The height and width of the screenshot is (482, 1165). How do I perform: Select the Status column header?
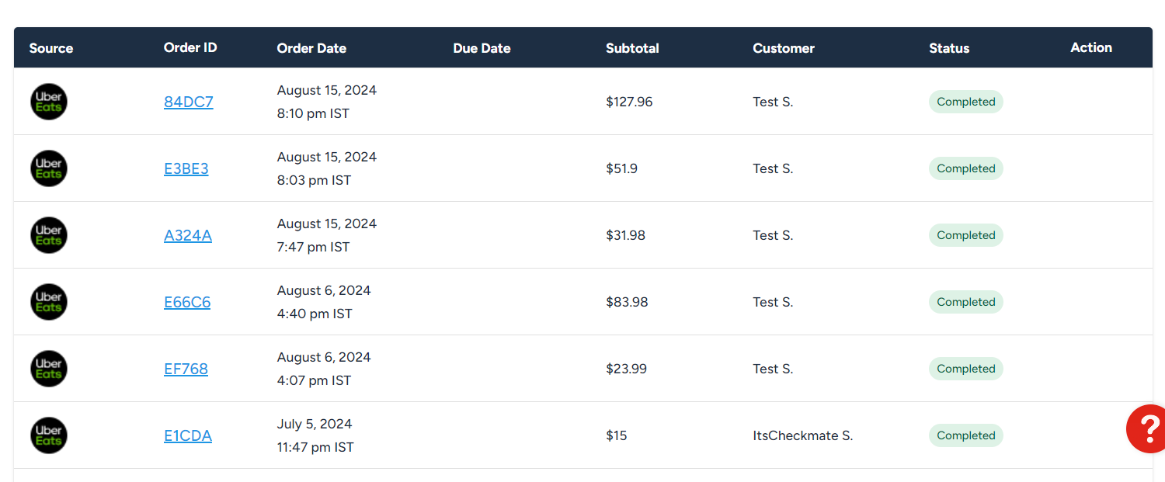[949, 47]
